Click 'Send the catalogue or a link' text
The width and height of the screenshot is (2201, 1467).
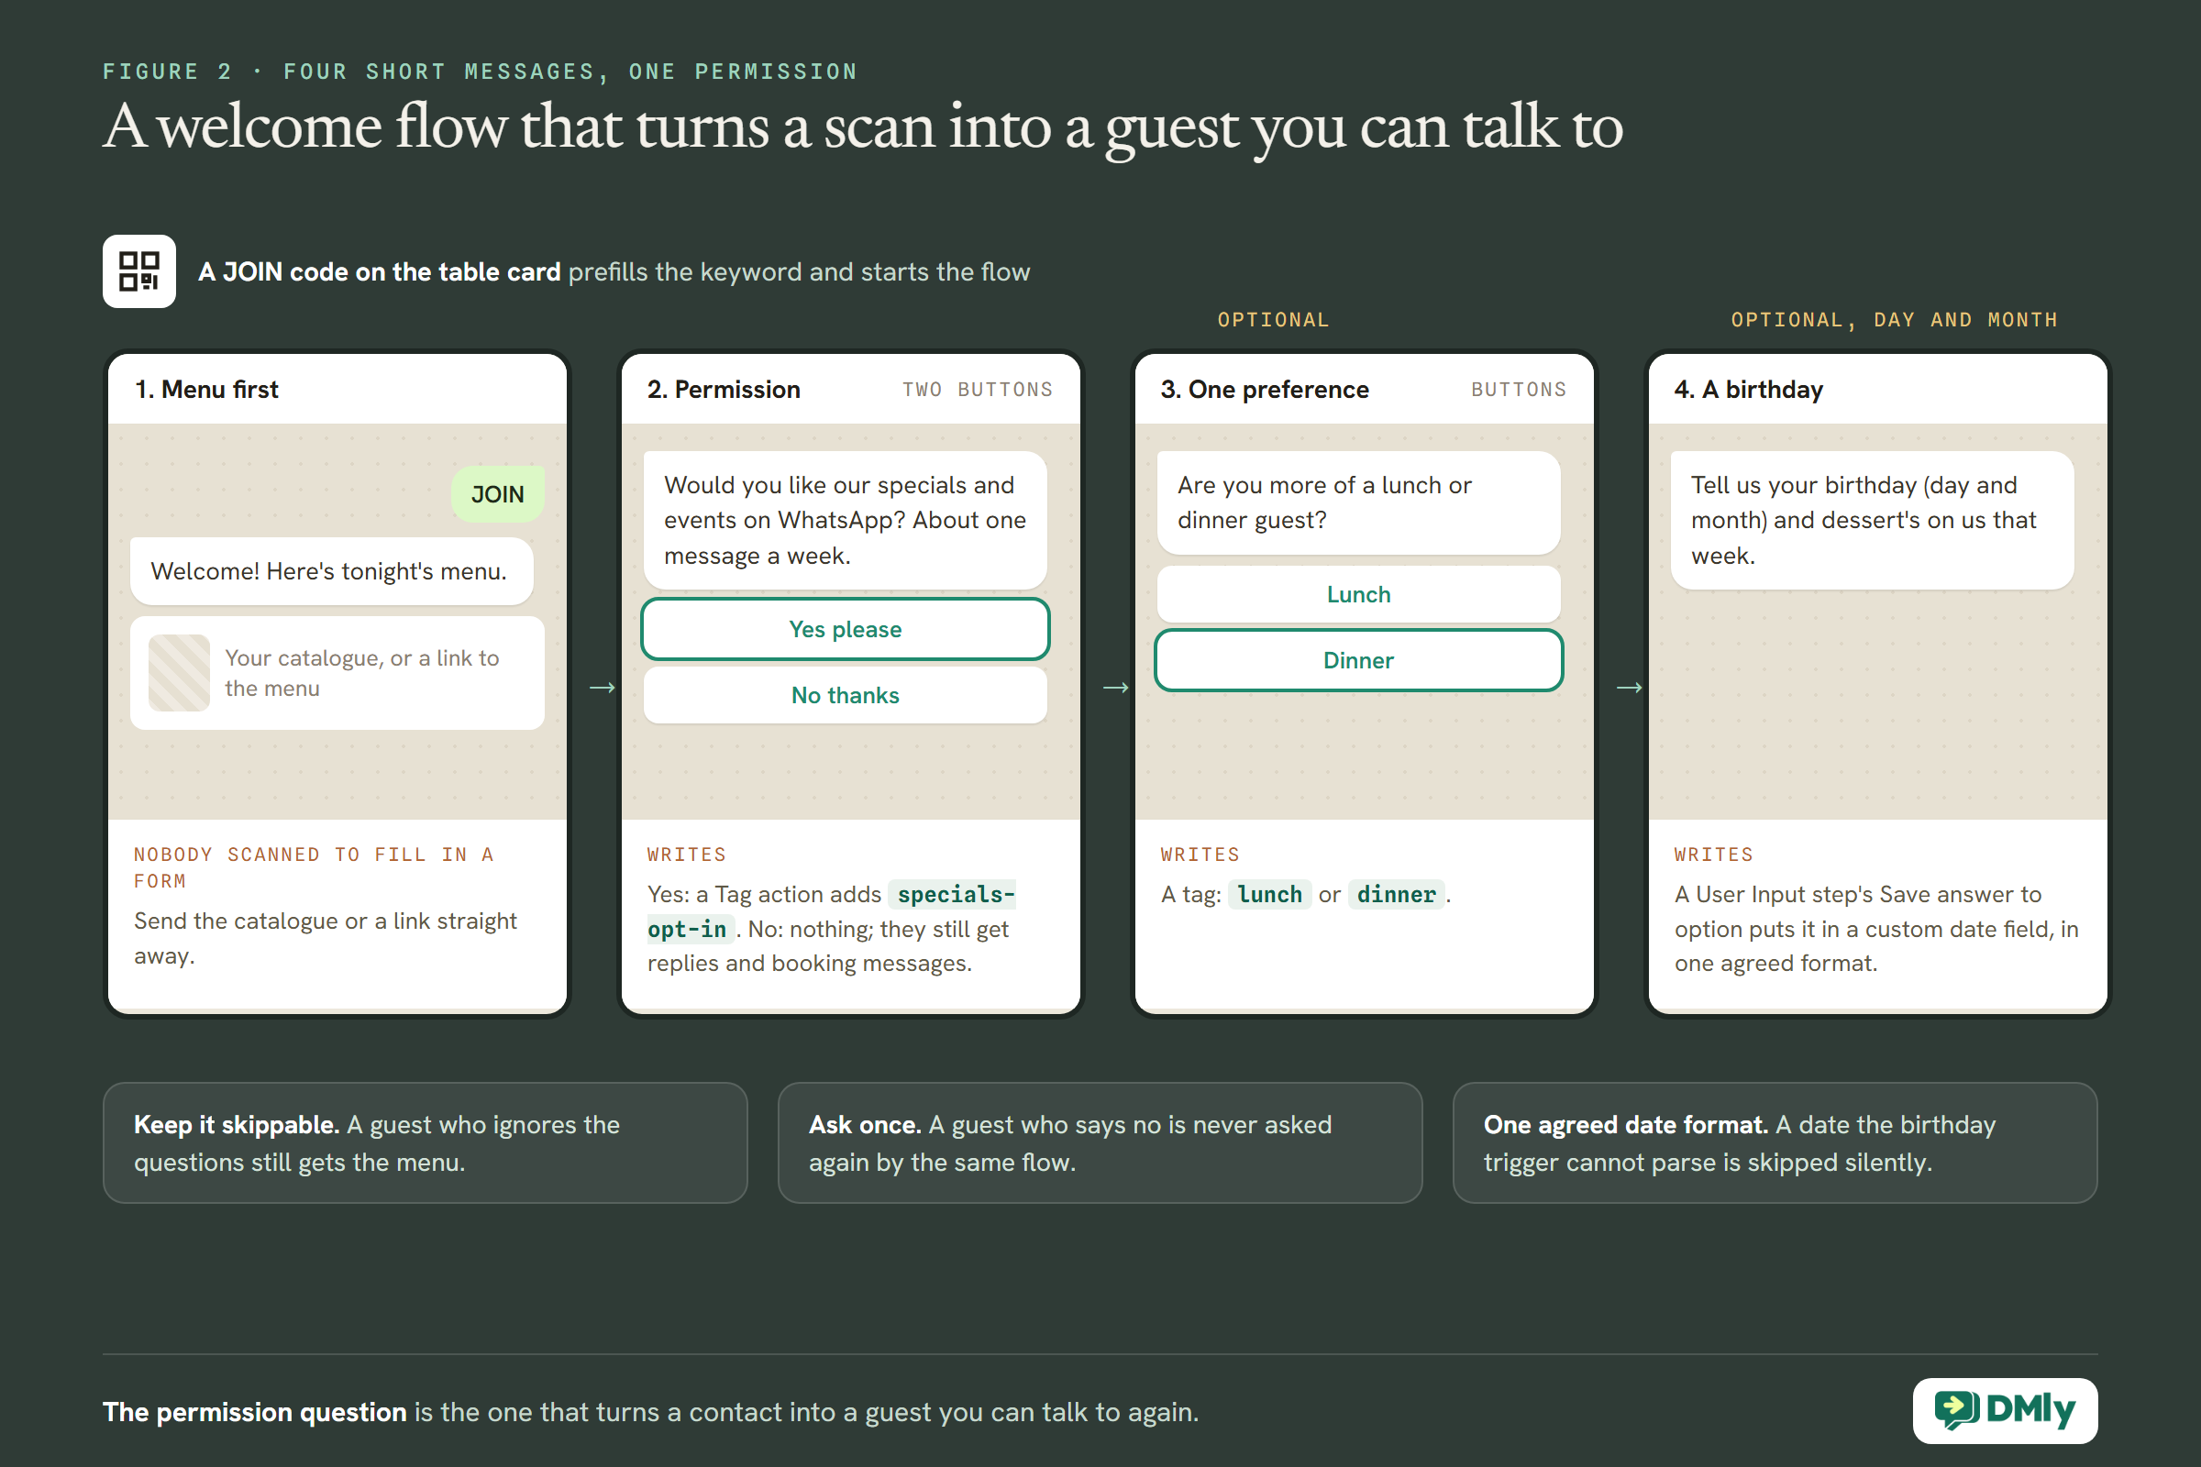click(325, 938)
